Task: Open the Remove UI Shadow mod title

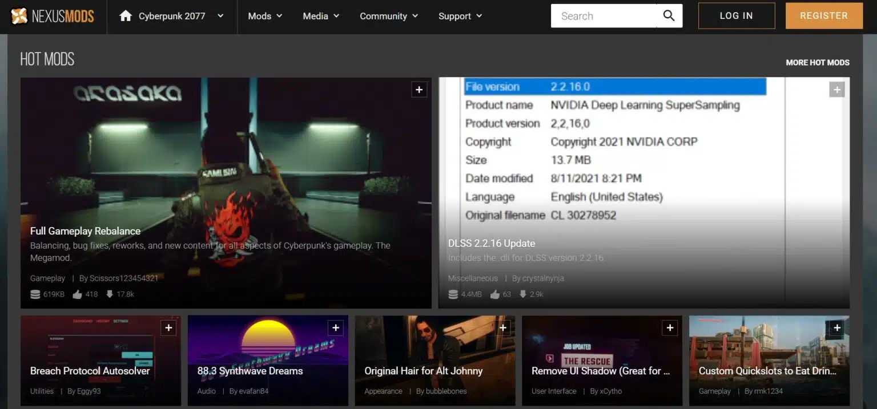Action: coord(601,371)
